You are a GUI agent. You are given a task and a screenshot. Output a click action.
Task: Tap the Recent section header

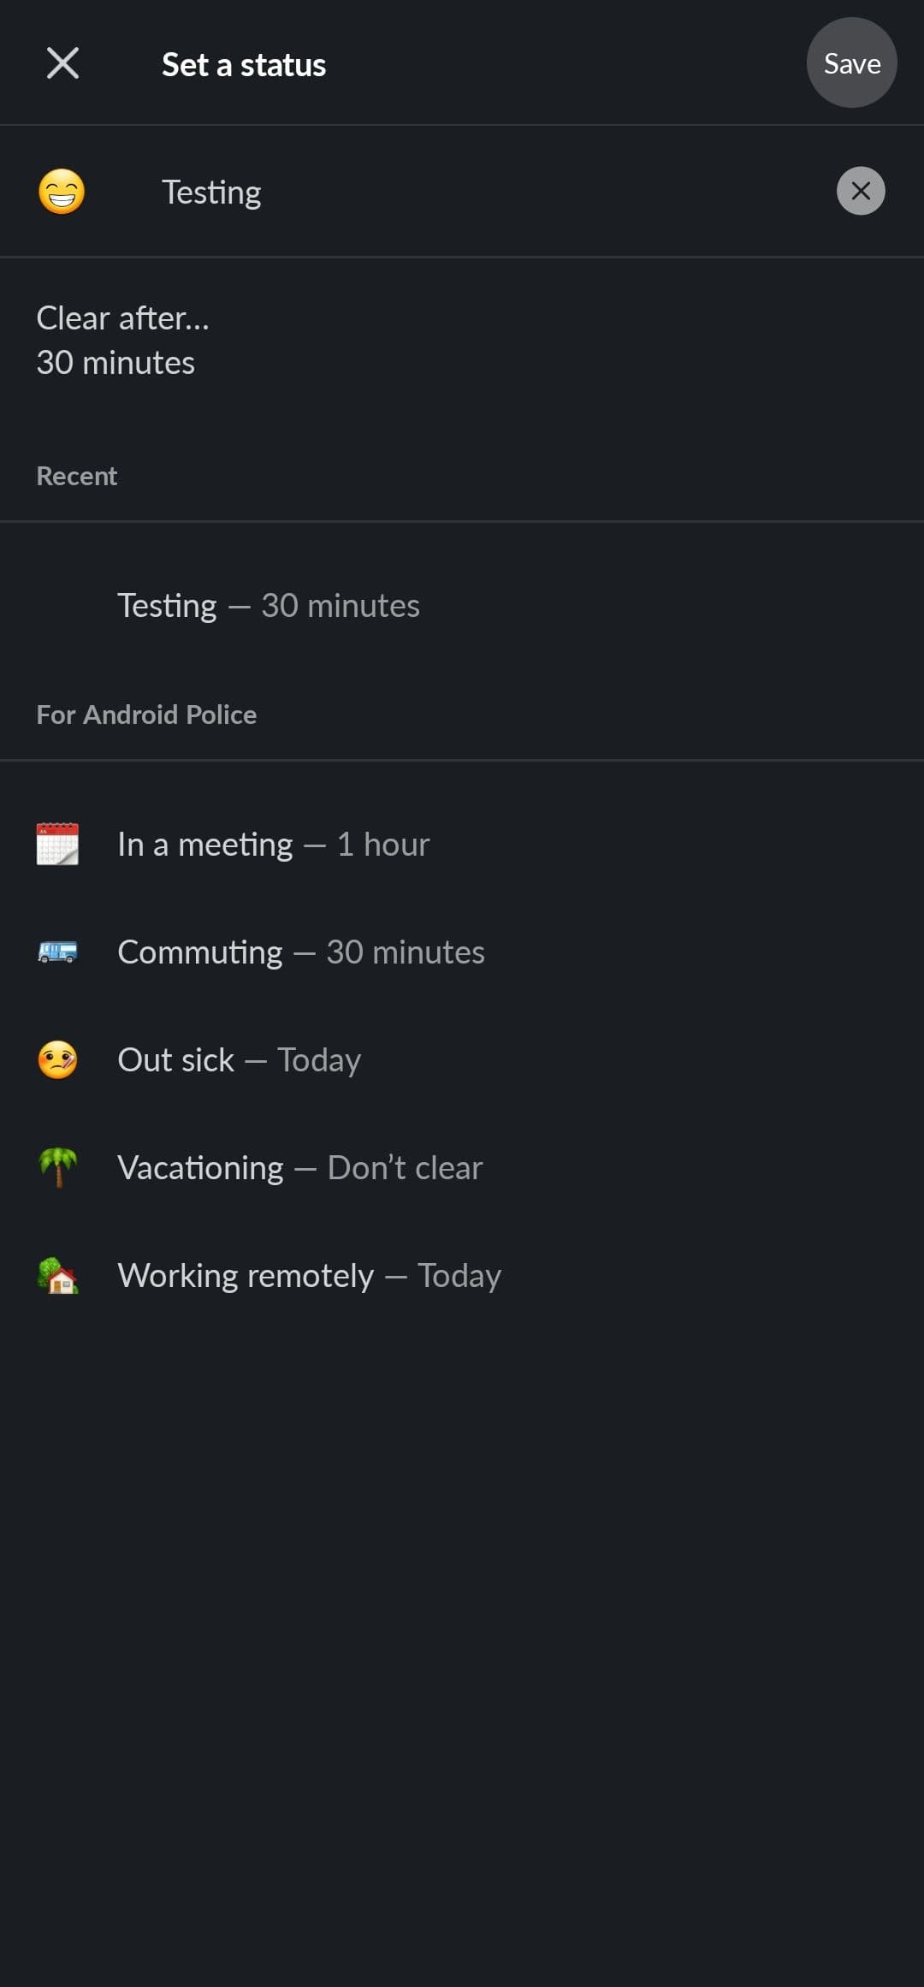click(x=76, y=476)
